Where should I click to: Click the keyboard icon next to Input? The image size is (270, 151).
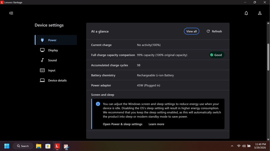[x=42, y=70]
